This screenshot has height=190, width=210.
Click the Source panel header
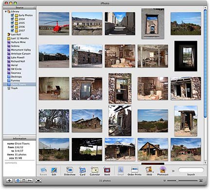click(x=19, y=7)
